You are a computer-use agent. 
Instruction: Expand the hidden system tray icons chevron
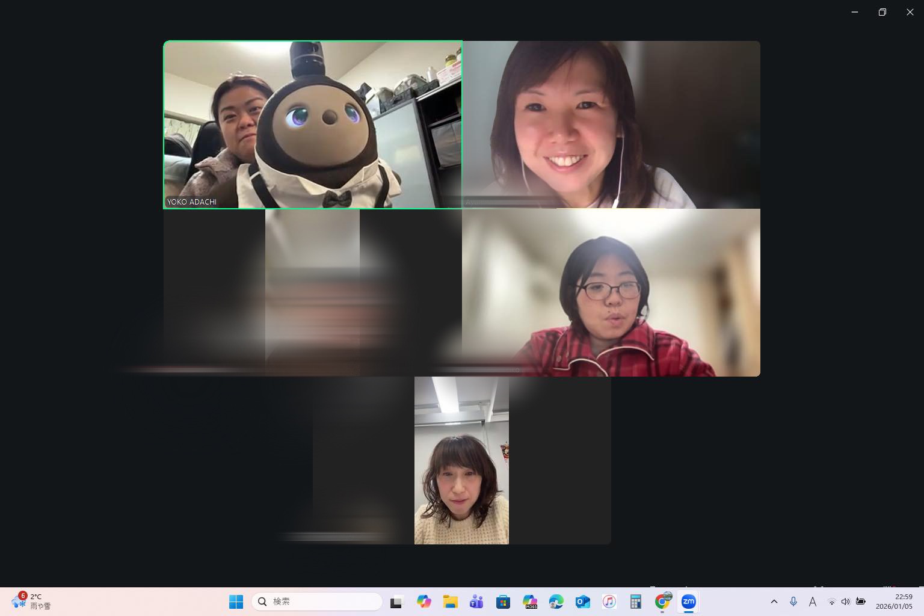(774, 602)
